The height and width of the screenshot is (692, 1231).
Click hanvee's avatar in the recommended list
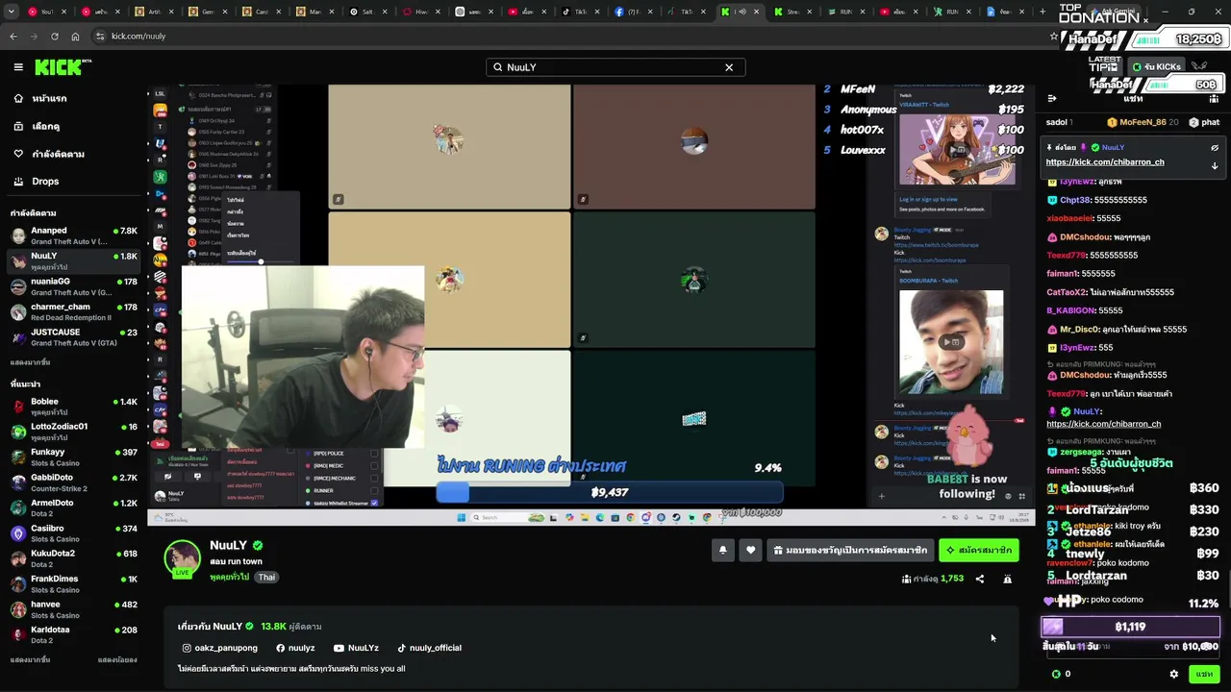click(x=18, y=610)
